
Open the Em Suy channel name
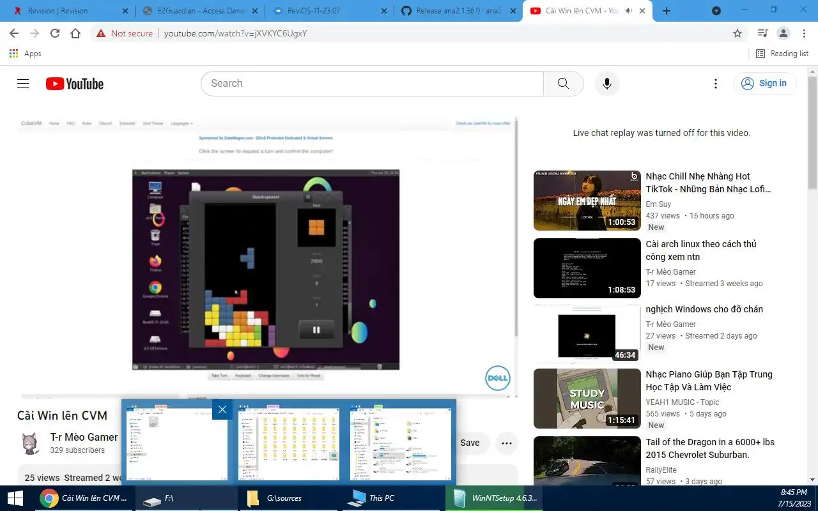tap(658, 204)
